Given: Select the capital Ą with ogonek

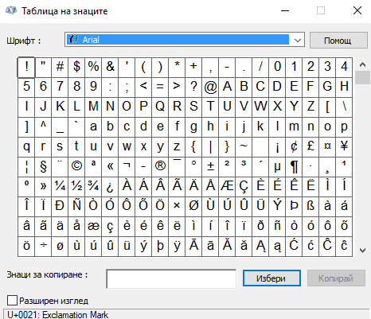Looking at the screenshot, I should (x=260, y=247).
